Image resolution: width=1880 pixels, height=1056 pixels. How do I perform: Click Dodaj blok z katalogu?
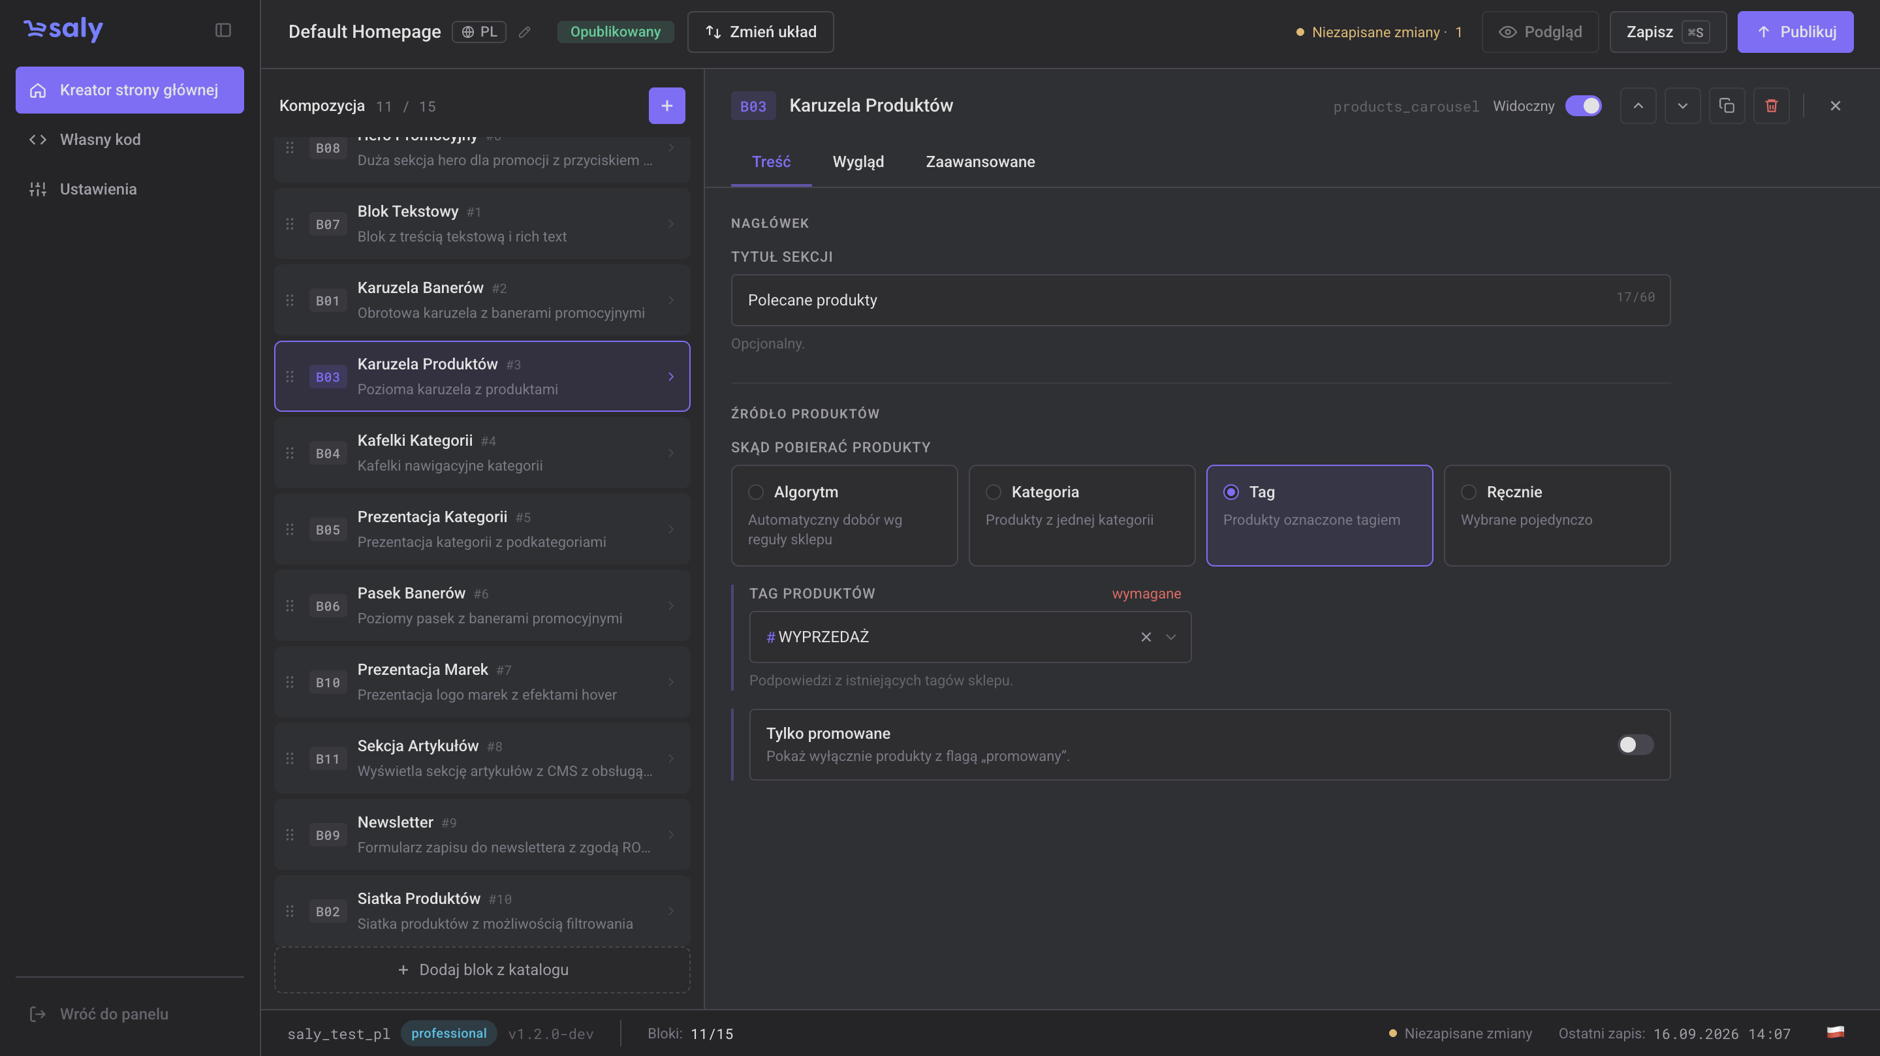click(482, 969)
